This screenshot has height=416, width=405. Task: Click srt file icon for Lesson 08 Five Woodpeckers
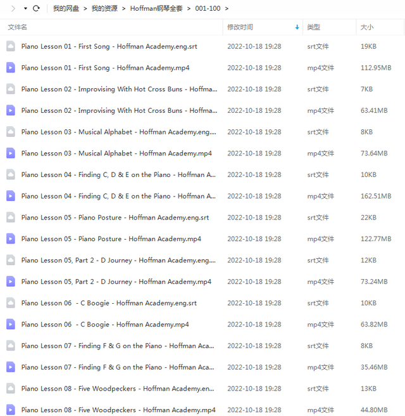click(11, 388)
